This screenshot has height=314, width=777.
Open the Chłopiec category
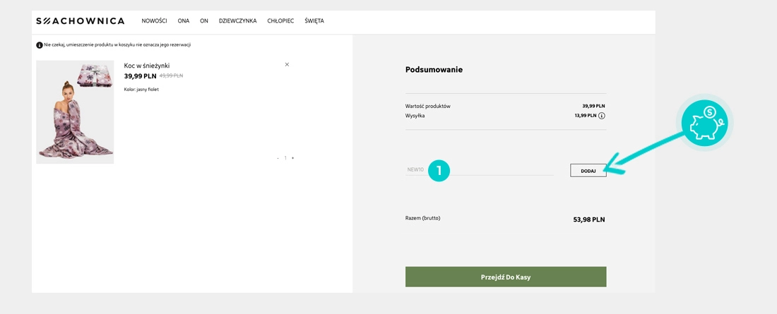pyautogui.click(x=280, y=21)
